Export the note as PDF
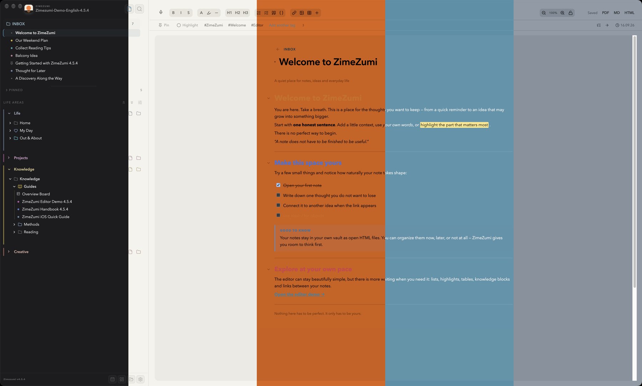This screenshot has width=642, height=386. point(606,13)
